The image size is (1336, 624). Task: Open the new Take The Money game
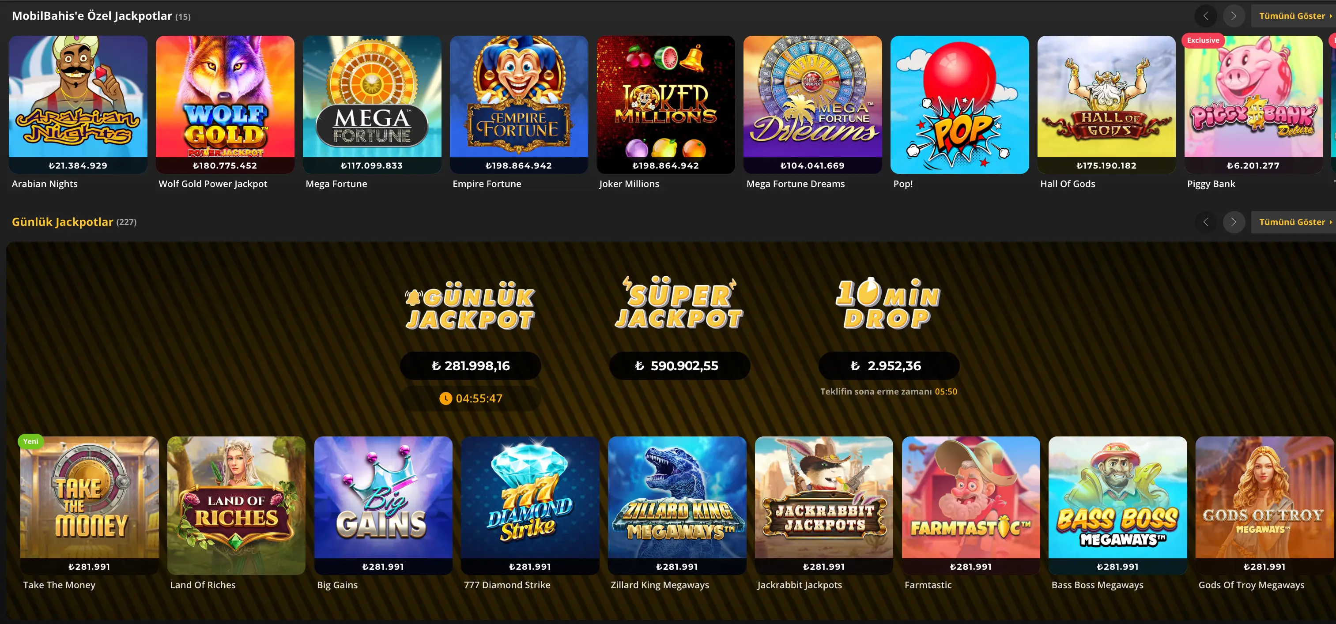pyautogui.click(x=89, y=505)
